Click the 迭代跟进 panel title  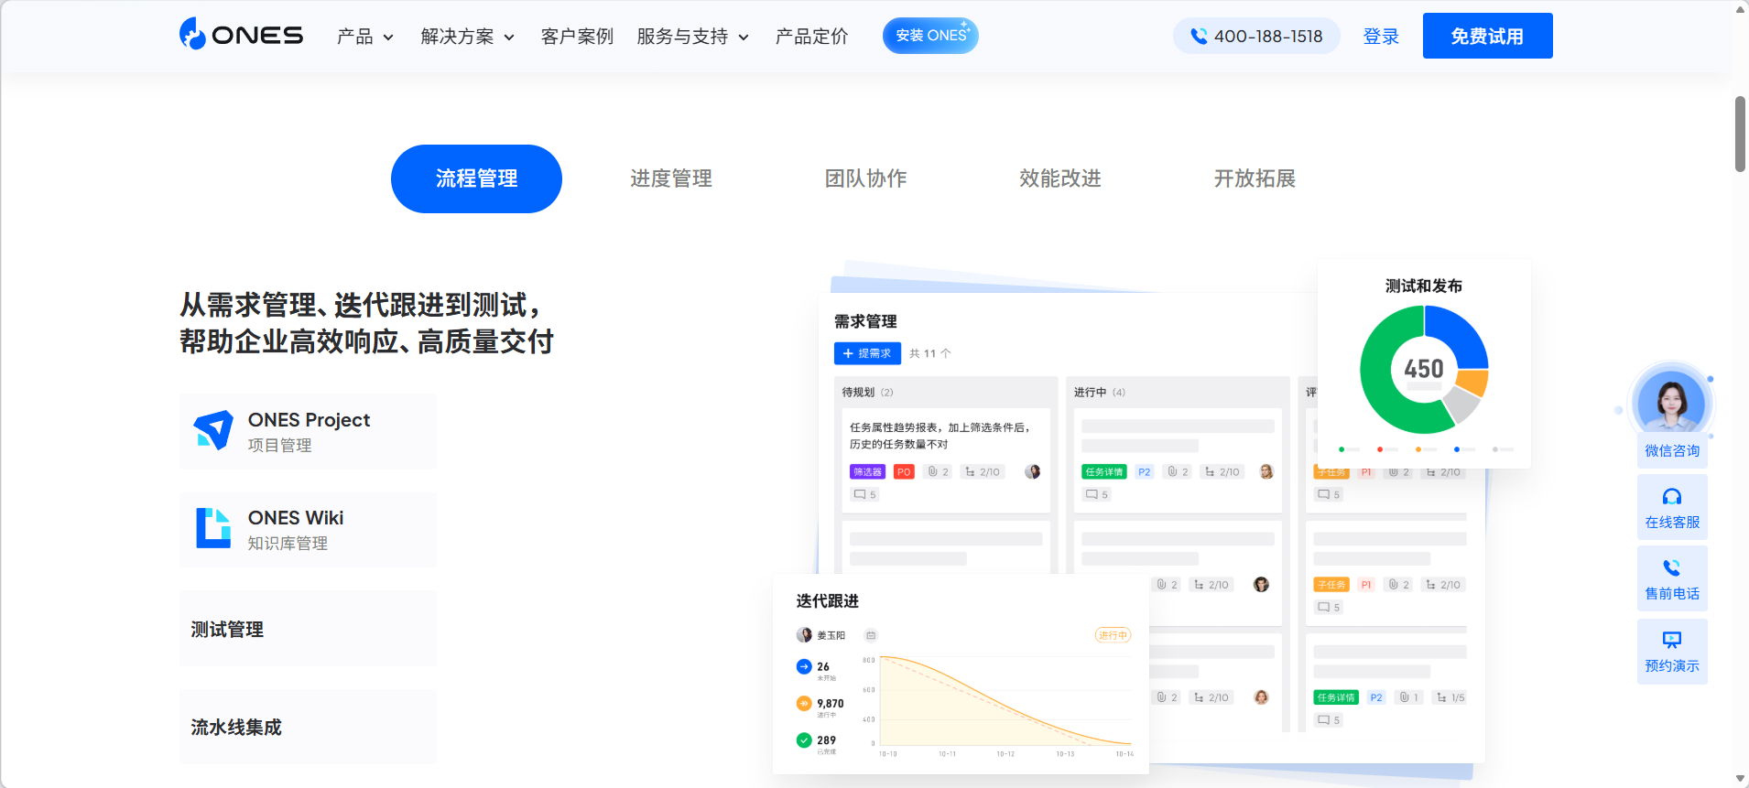pos(827,600)
